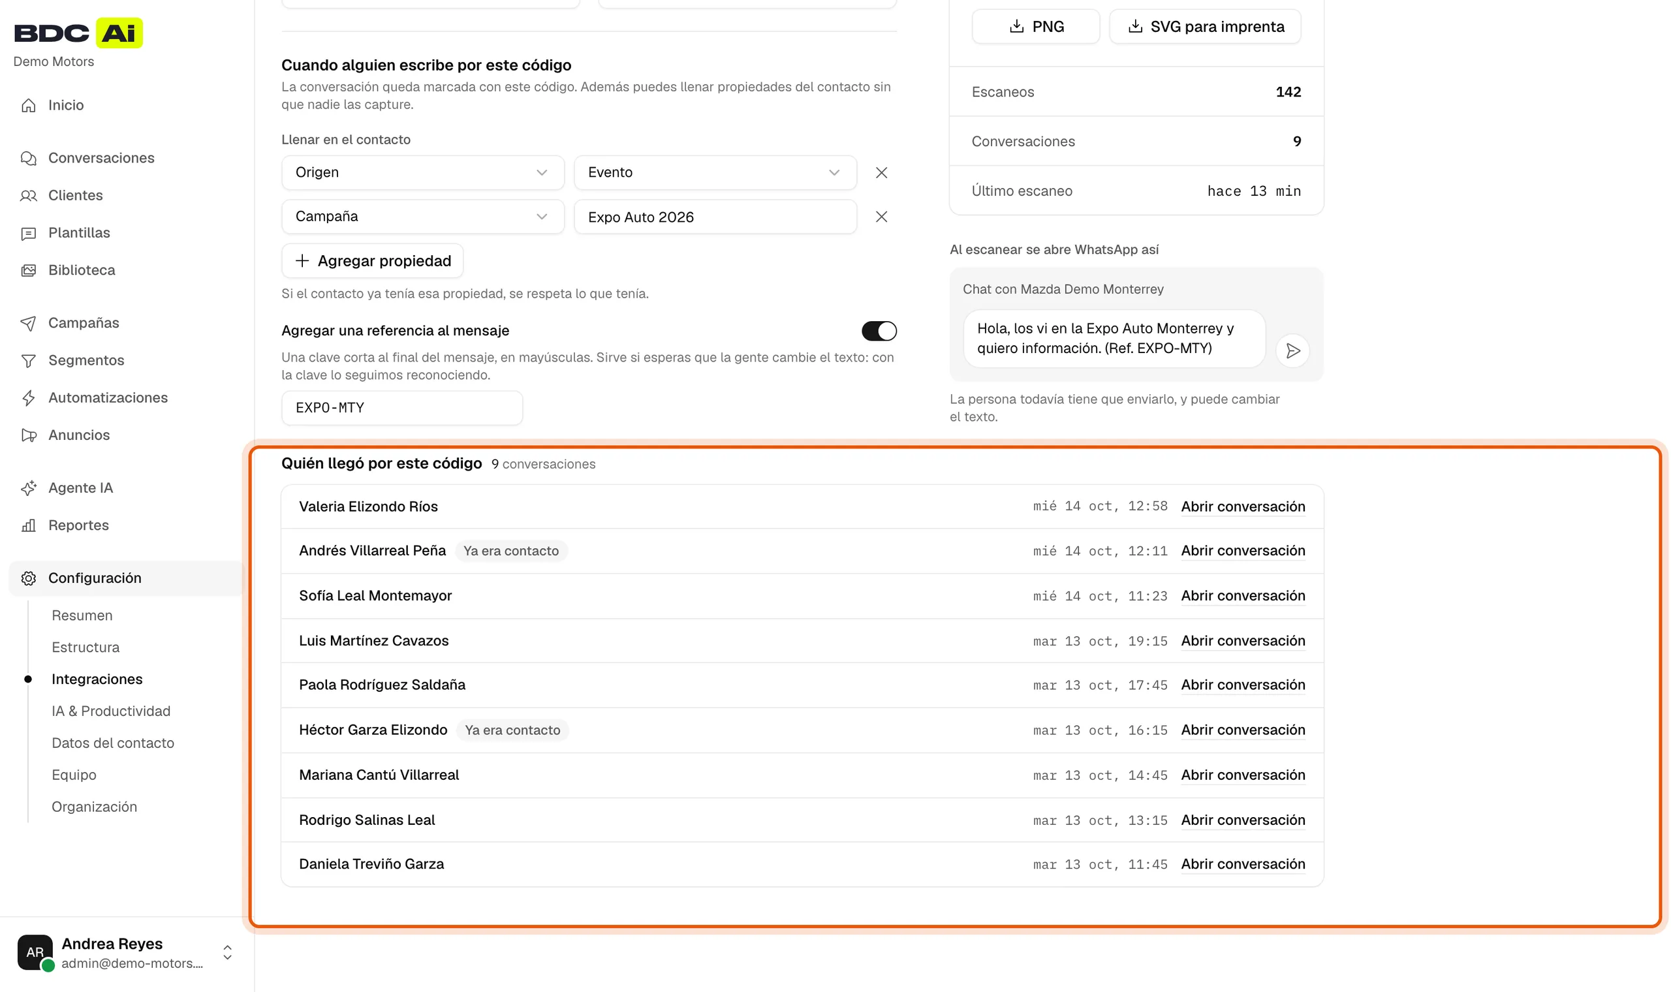Image resolution: width=1671 pixels, height=992 pixels.
Task: Click the Segmentos funnel icon
Action: point(28,361)
